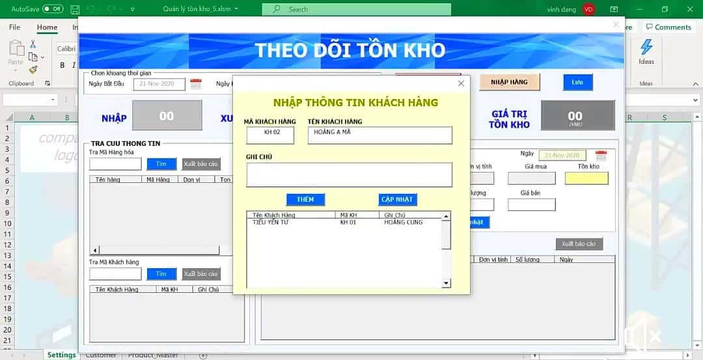Click worksheet vertical scrollbar up arrow
This screenshot has width=703, height=360.
click(x=698, y=117)
